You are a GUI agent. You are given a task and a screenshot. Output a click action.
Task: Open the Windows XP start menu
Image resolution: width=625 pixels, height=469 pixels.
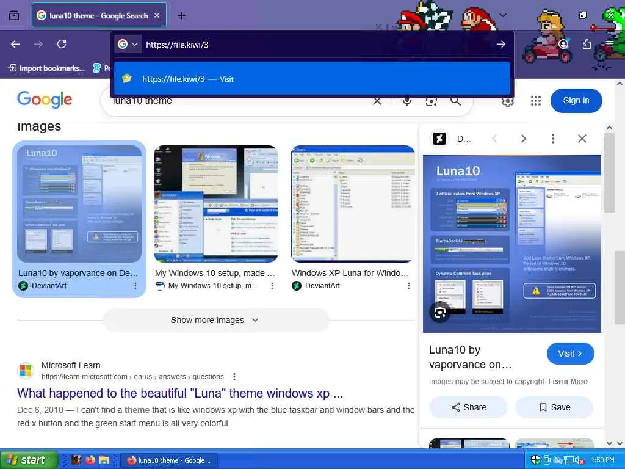pos(29,460)
